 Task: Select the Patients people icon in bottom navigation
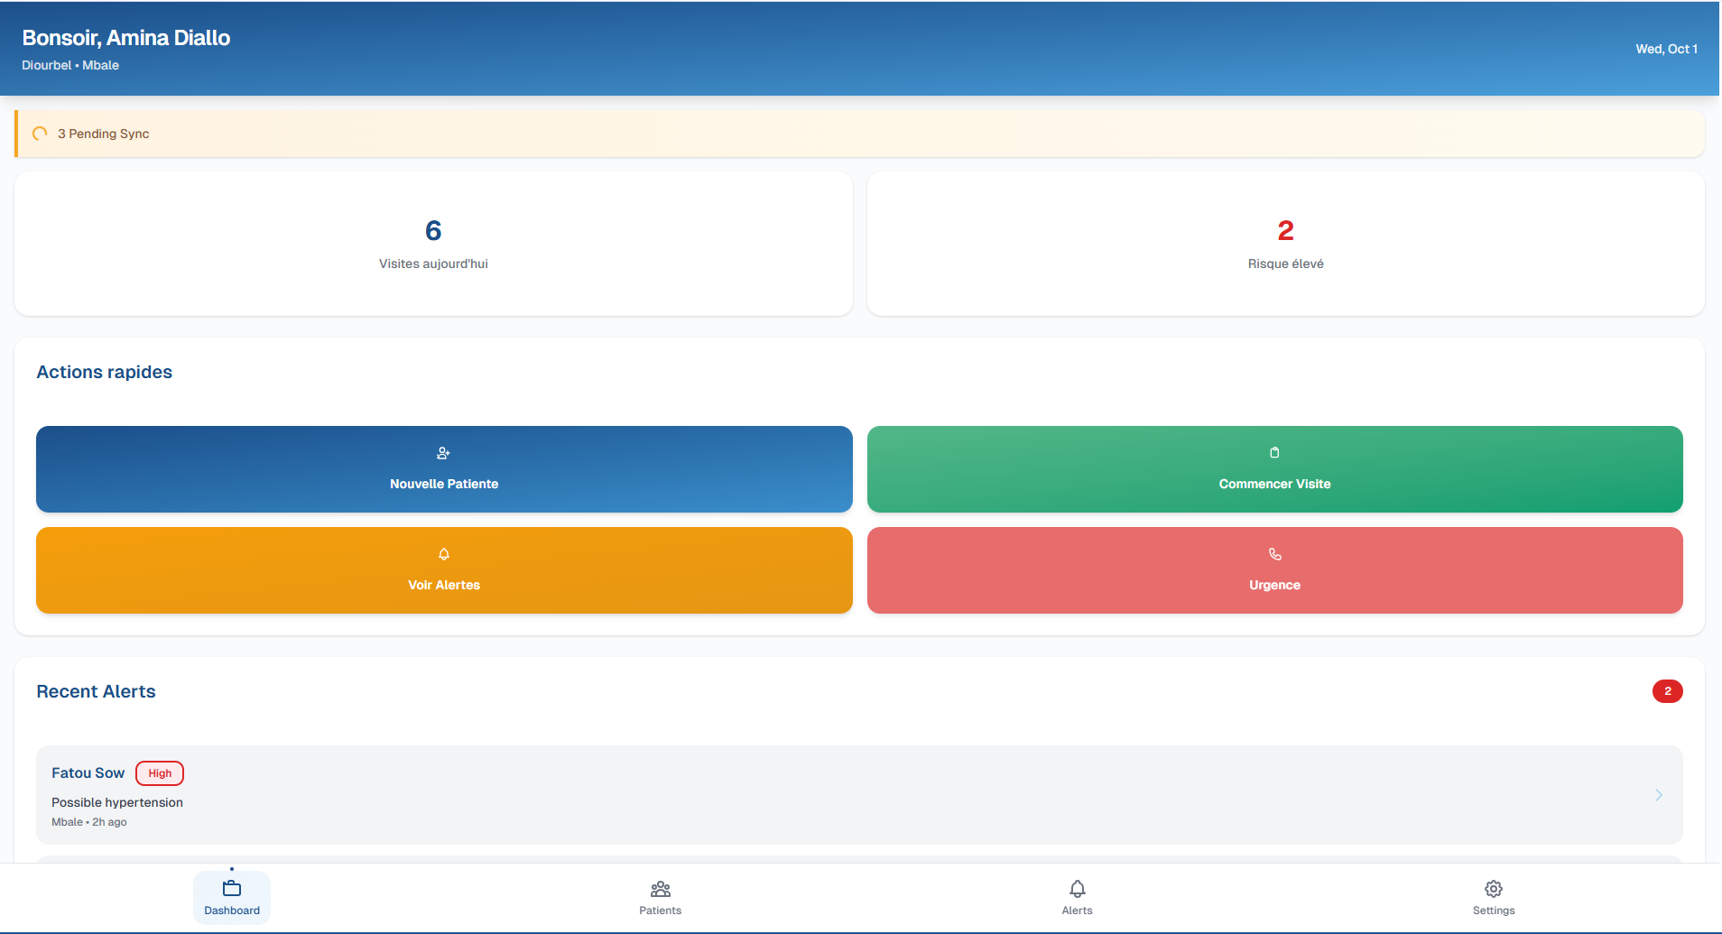click(660, 889)
